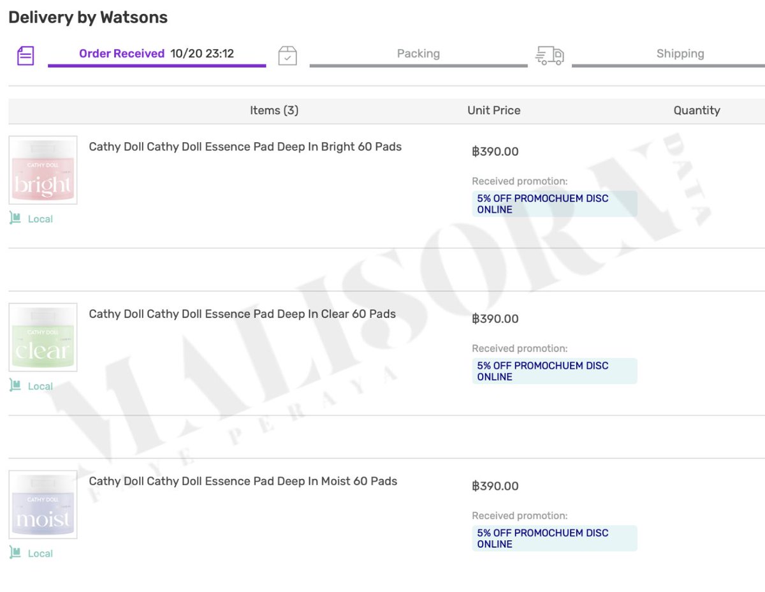Viewport: 765px width, 592px height.
Task: Click the Shipping truck icon
Action: click(x=550, y=56)
